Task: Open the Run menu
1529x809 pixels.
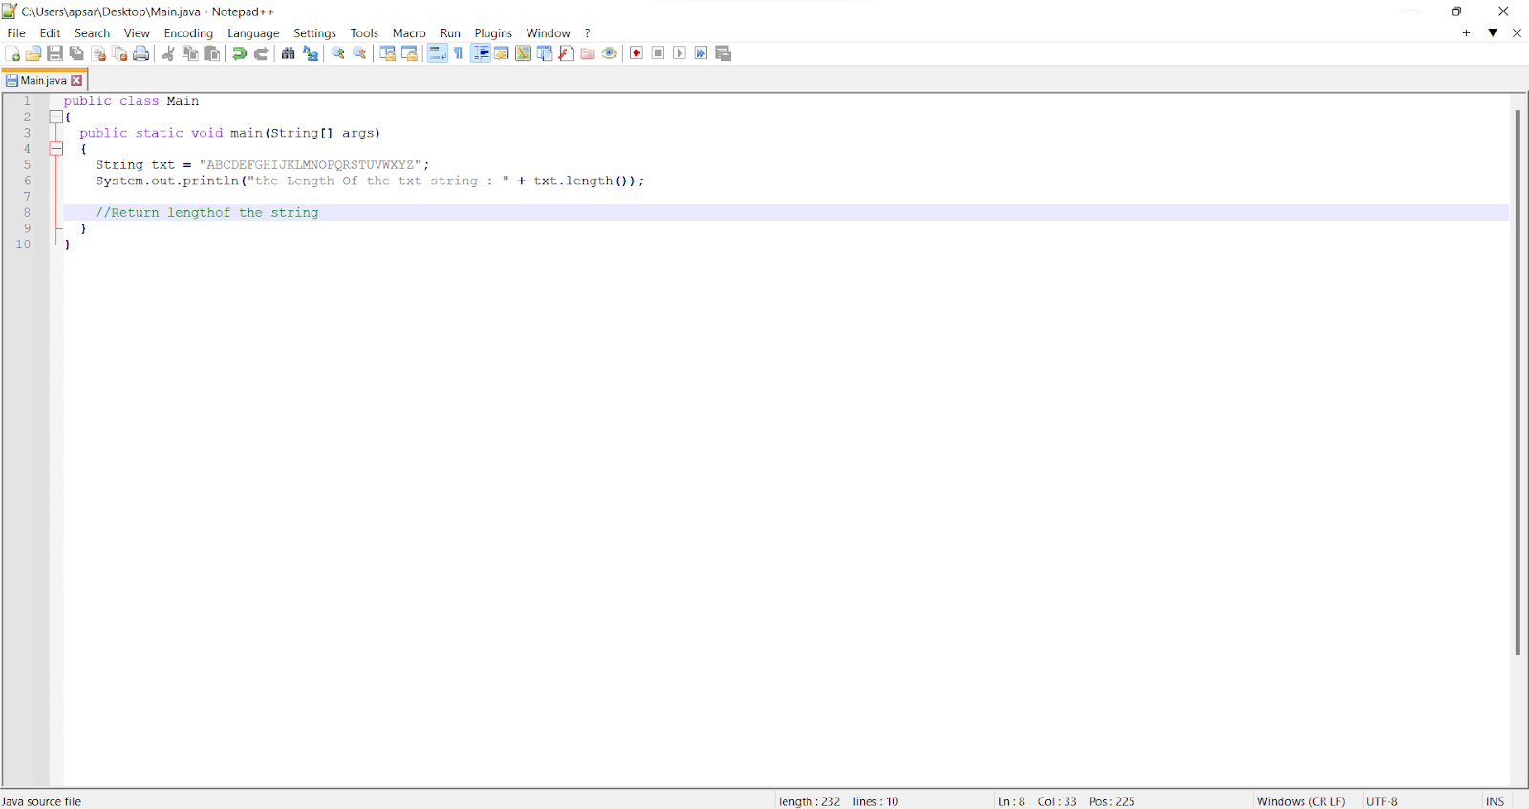Action: point(450,32)
